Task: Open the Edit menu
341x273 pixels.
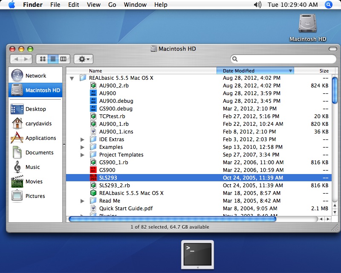Action: point(73,5)
